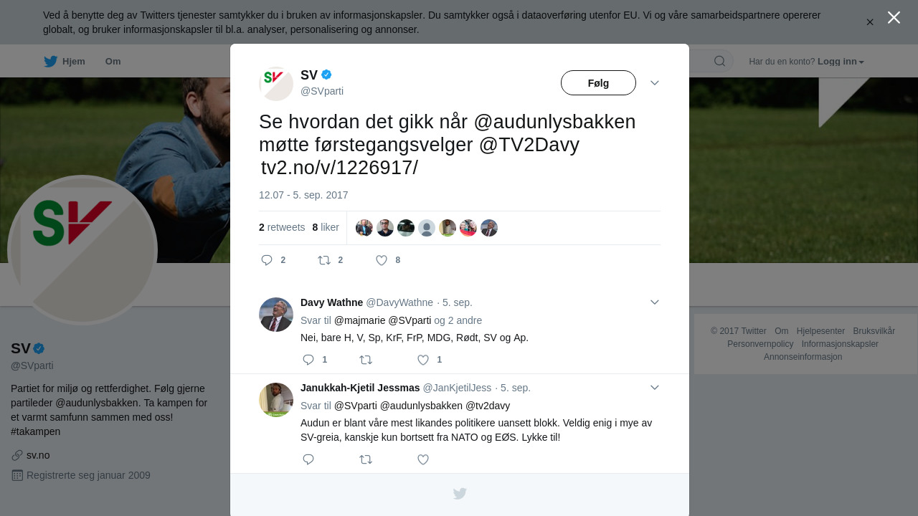Retweet Davy Wathne's reply
Screen dimensions: 918x516
pyautogui.click(x=366, y=360)
